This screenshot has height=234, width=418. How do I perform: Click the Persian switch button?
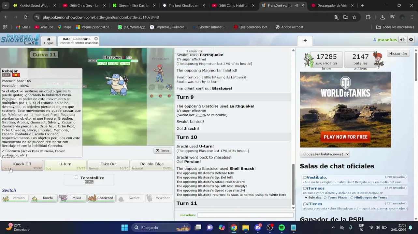(15, 198)
